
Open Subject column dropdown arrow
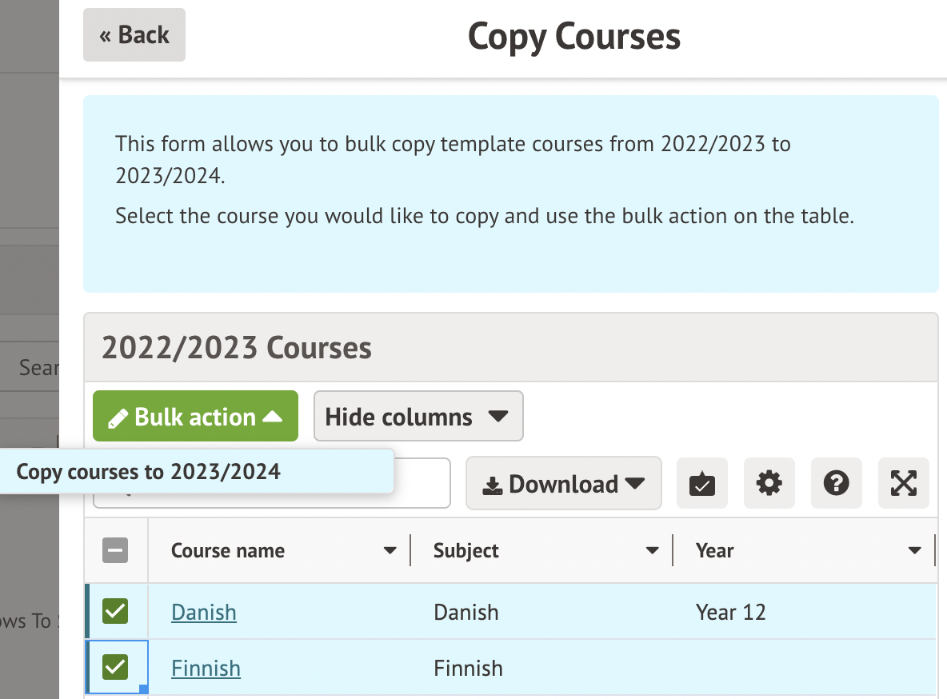coord(653,550)
